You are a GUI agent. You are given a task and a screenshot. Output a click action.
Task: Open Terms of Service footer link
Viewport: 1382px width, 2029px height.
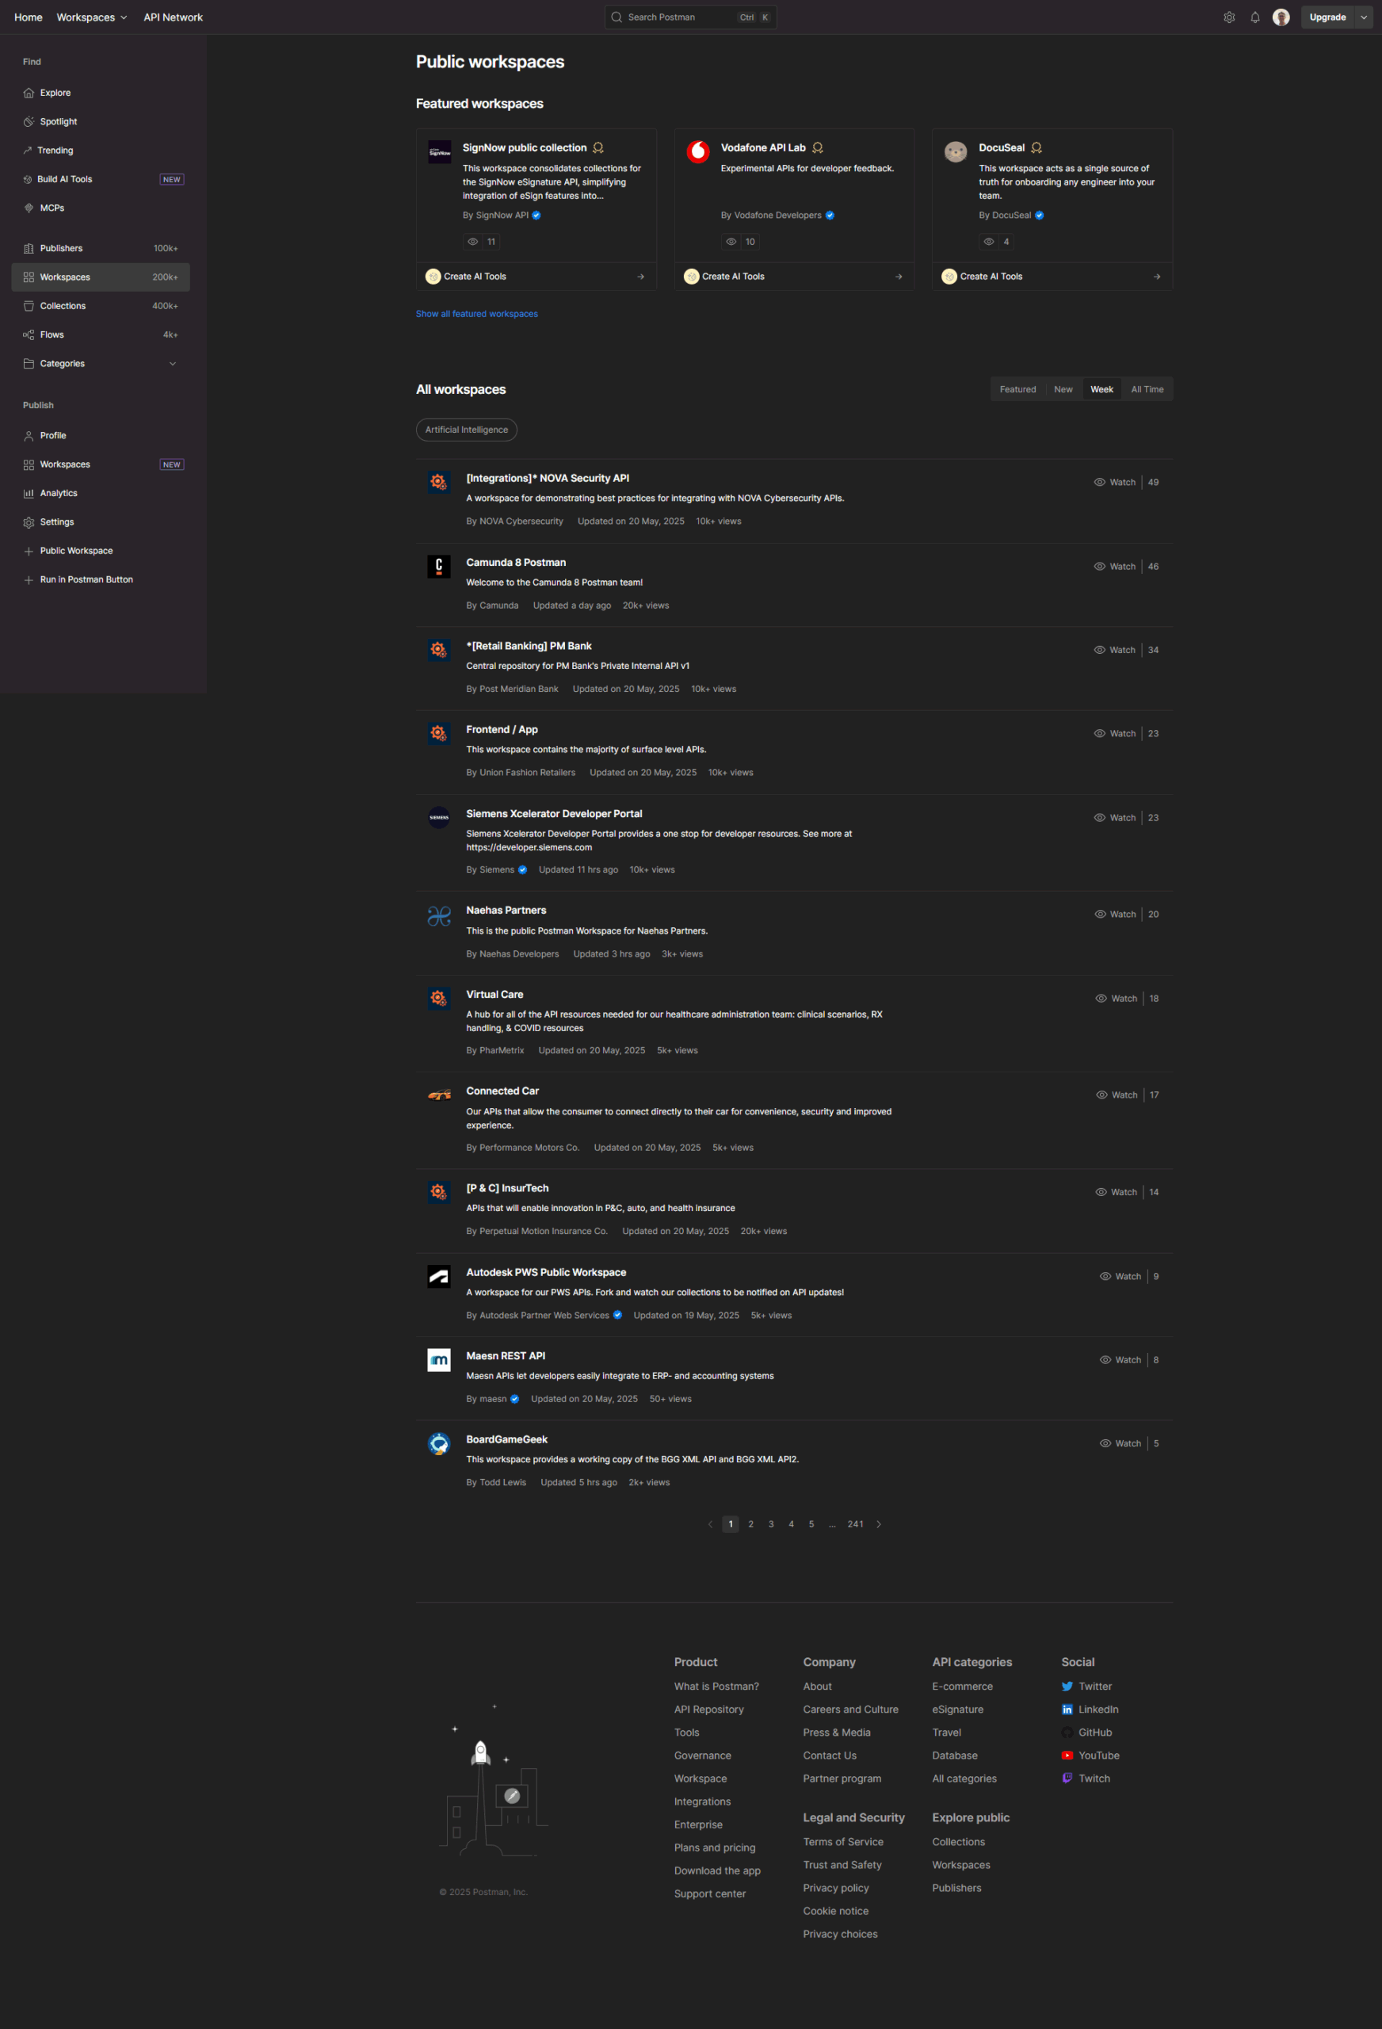pos(842,1841)
